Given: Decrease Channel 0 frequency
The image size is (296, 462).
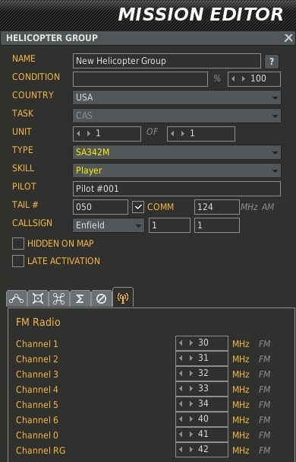Looking at the screenshot, I should [x=181, y=435].
